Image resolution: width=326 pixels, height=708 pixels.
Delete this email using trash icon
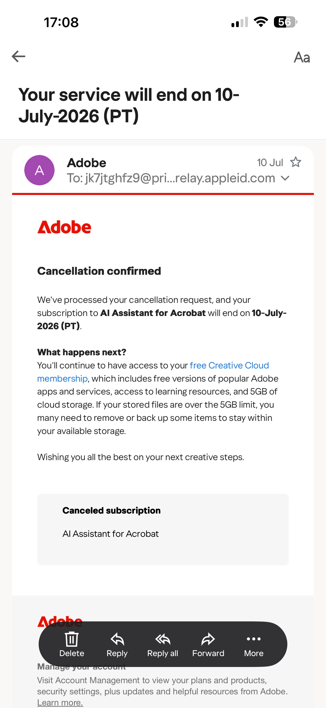[72, 644]
